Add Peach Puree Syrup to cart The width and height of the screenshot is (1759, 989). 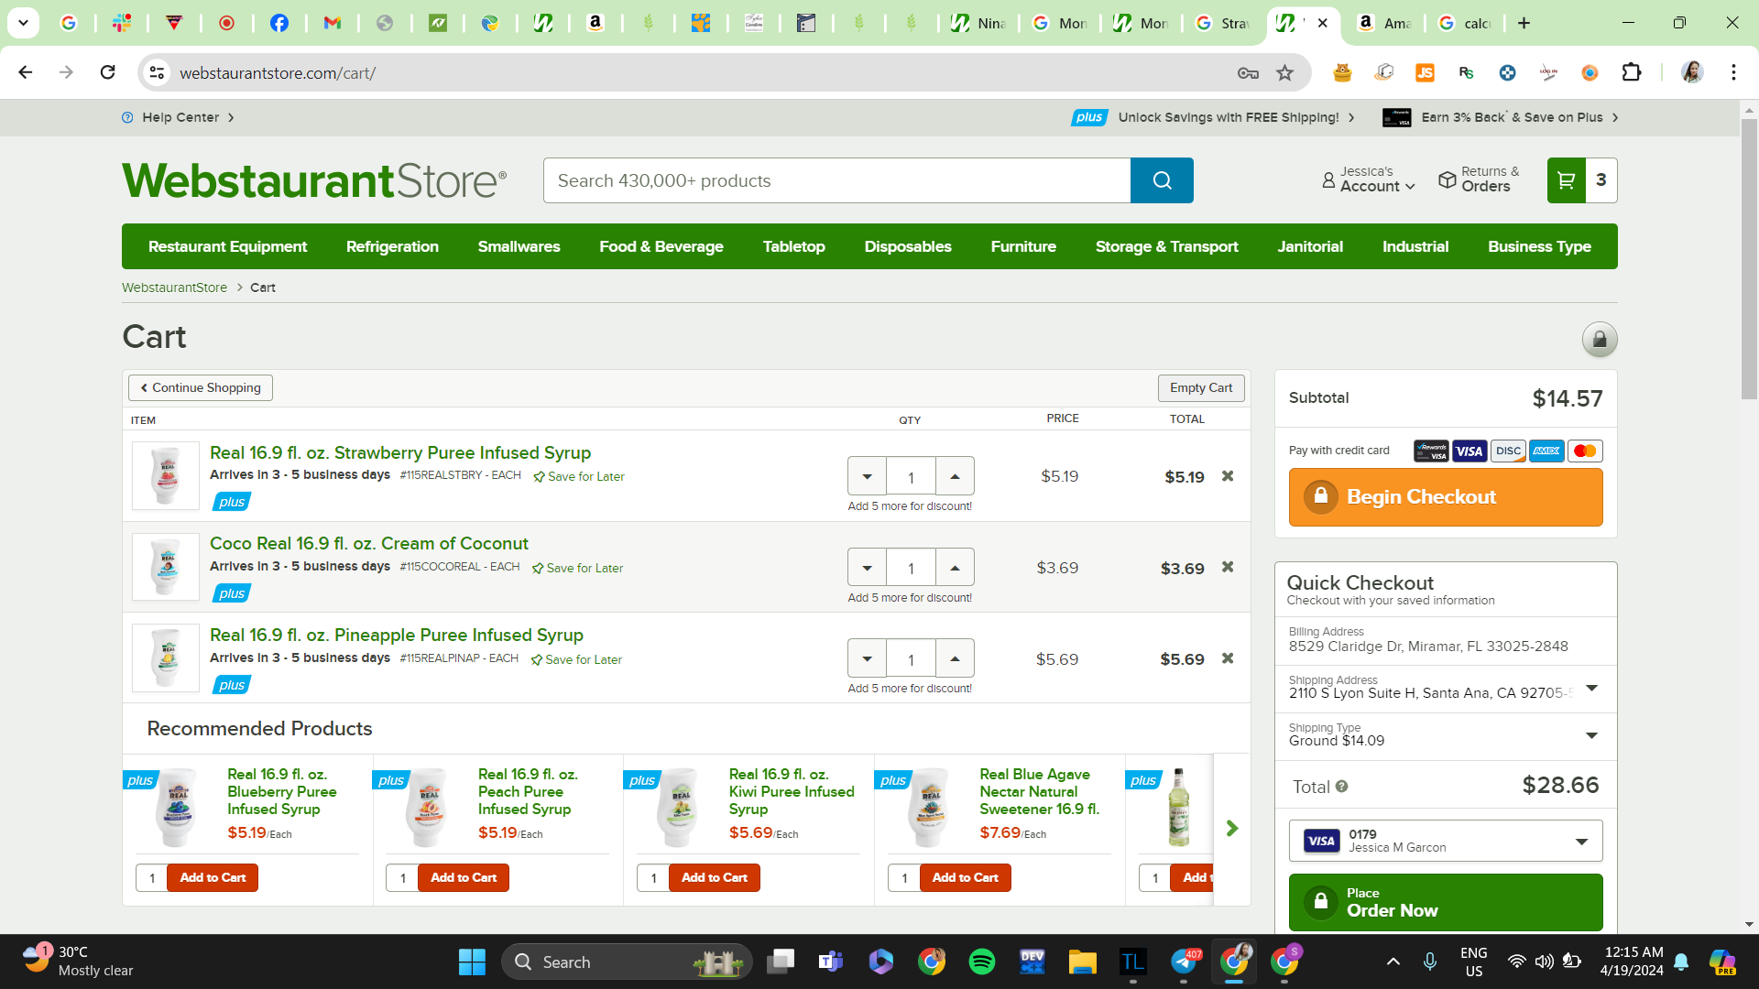pyautogui.click(x=464, y=877)
